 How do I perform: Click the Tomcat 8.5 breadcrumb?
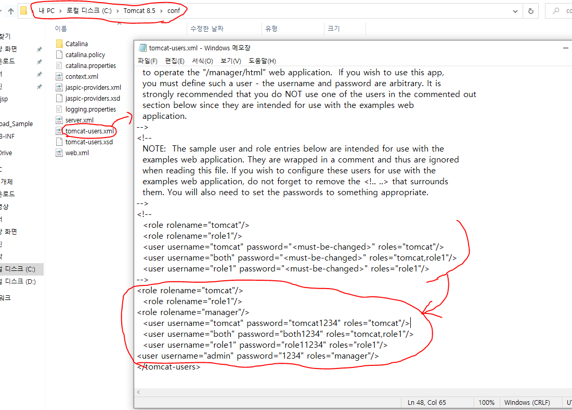(x=139, y=11)
